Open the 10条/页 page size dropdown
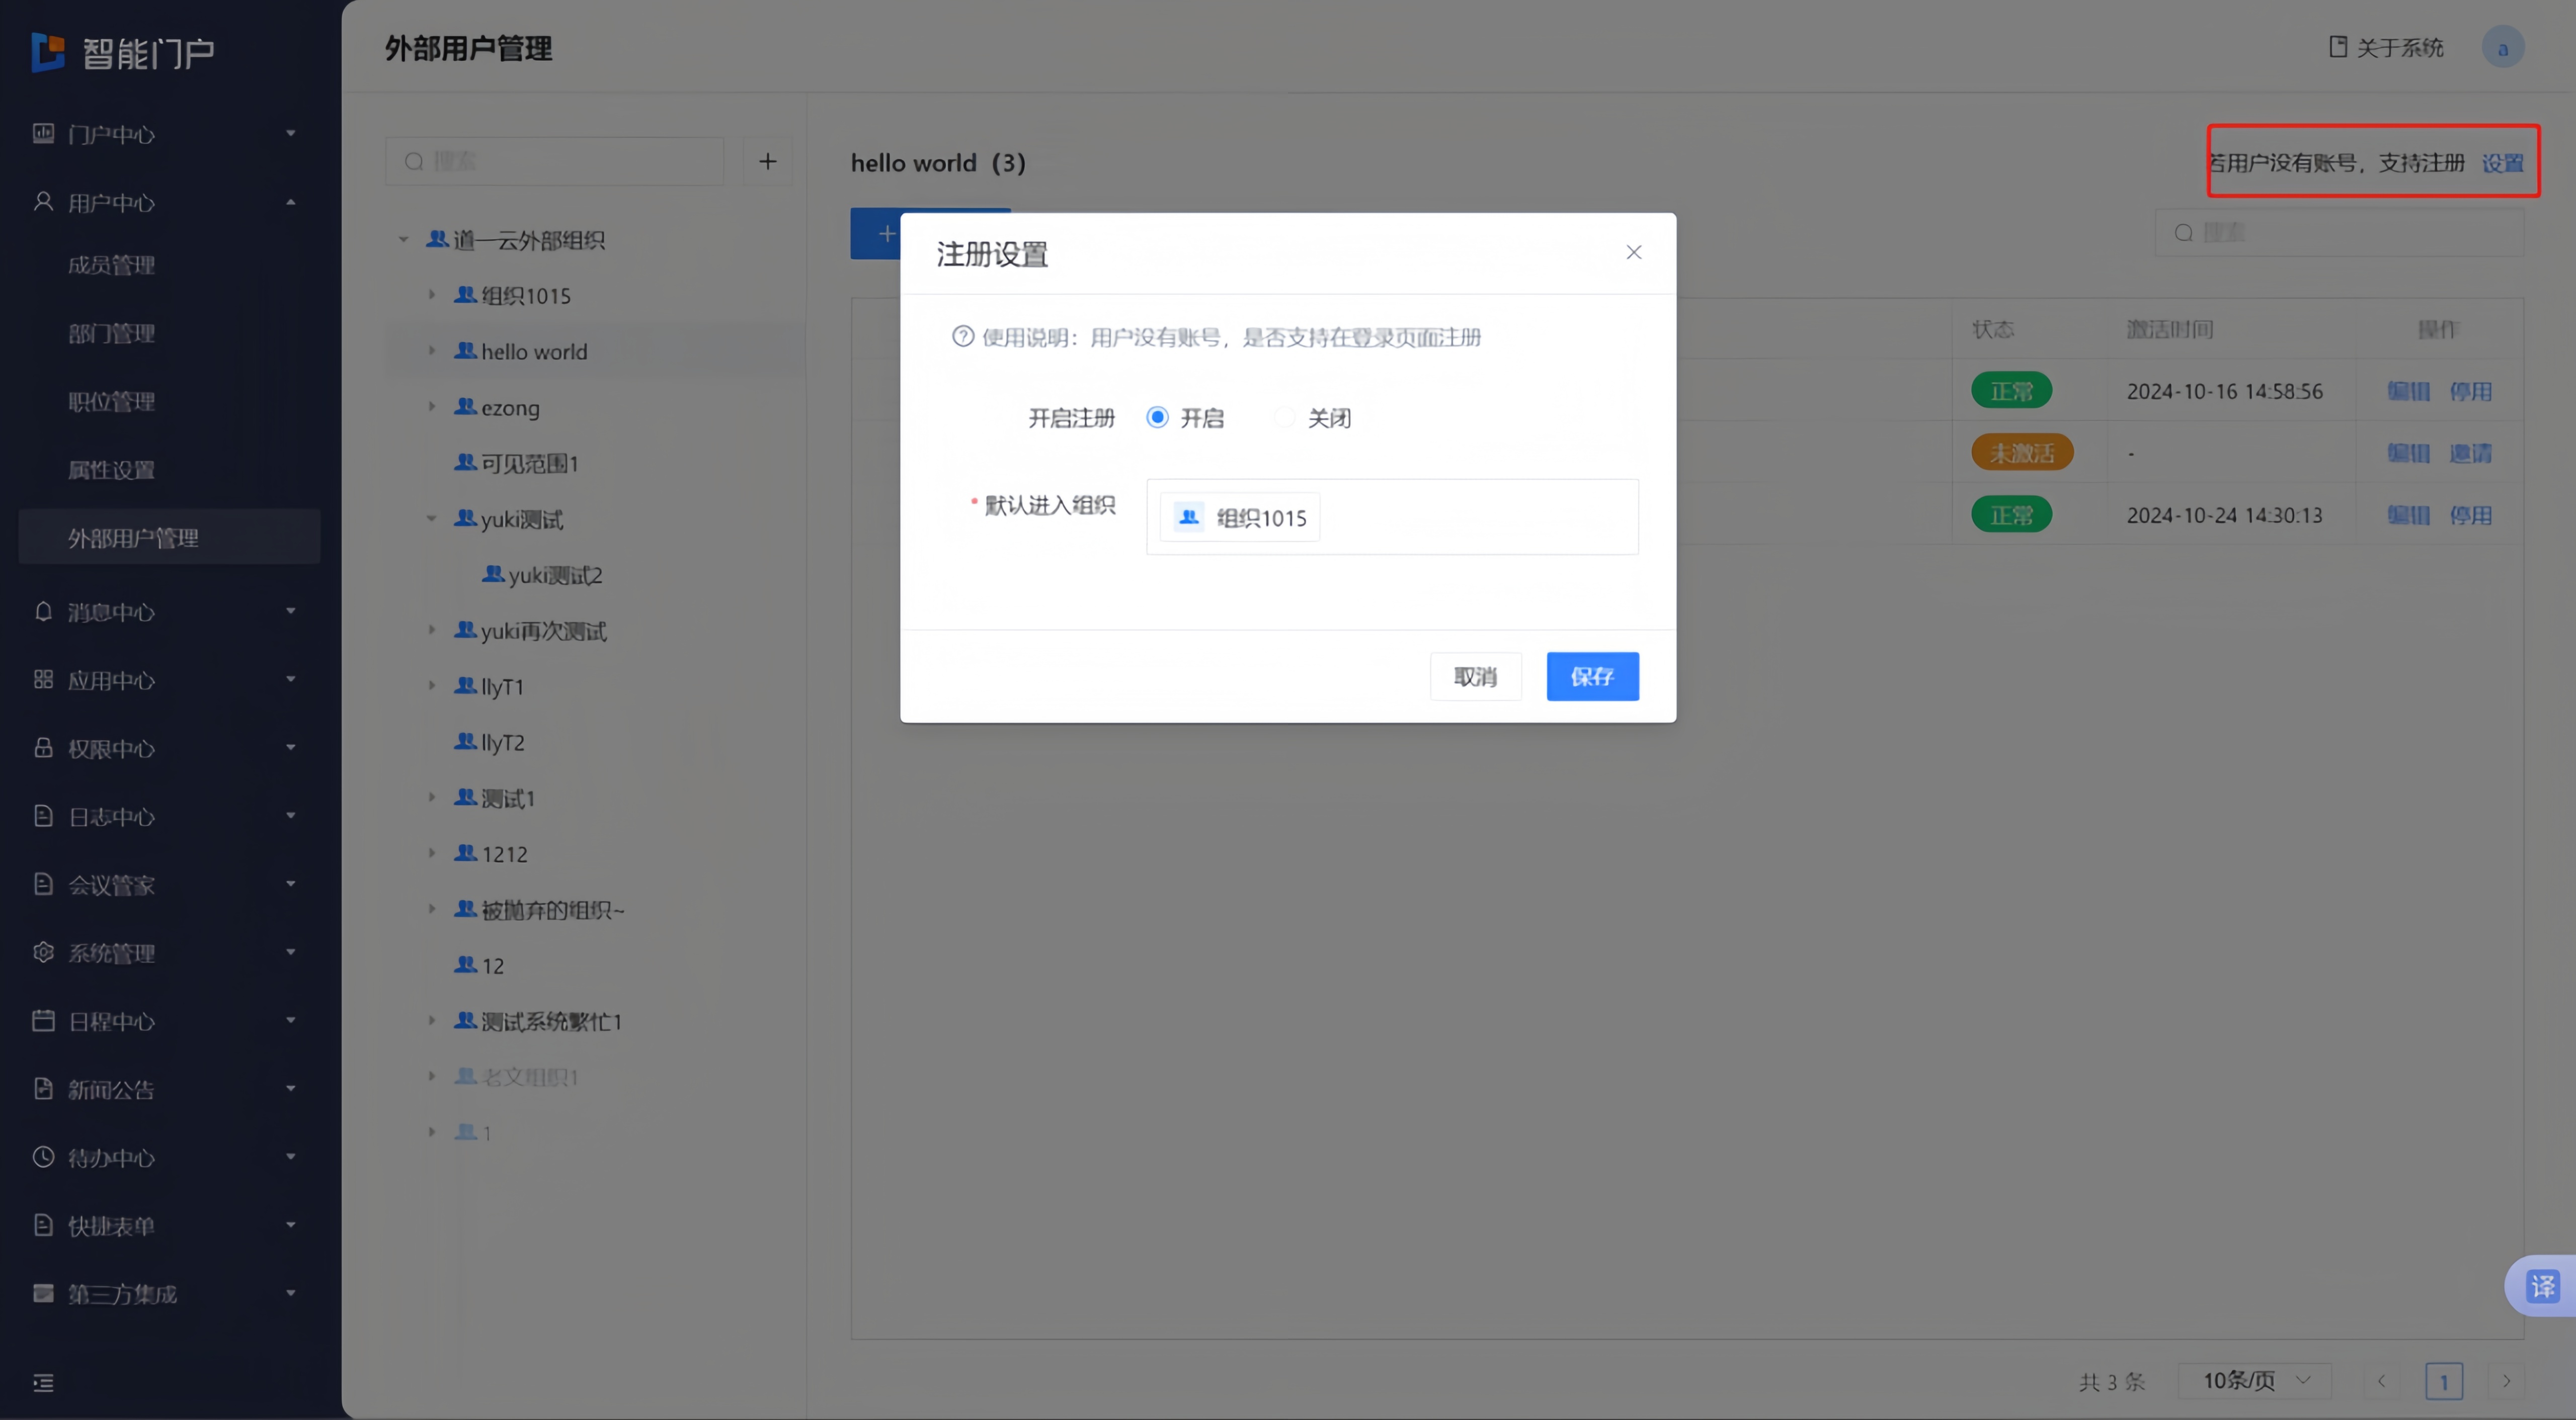 pos(2255,1380)
